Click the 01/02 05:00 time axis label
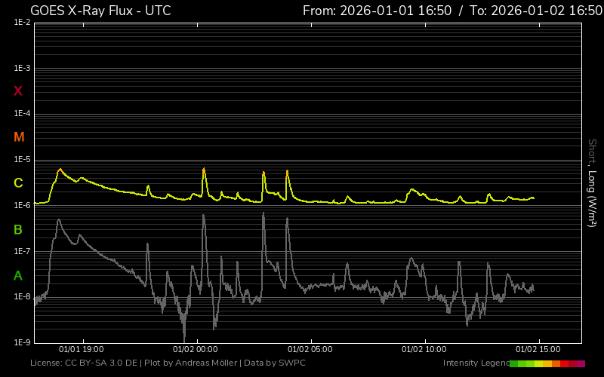Viewport: 604px width, 377px height. pyautogui.click(x=310, y=350)
